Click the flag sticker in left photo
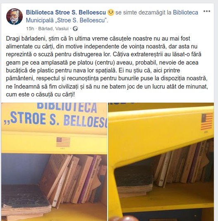 pyautogui.click(x=63, y=142)
